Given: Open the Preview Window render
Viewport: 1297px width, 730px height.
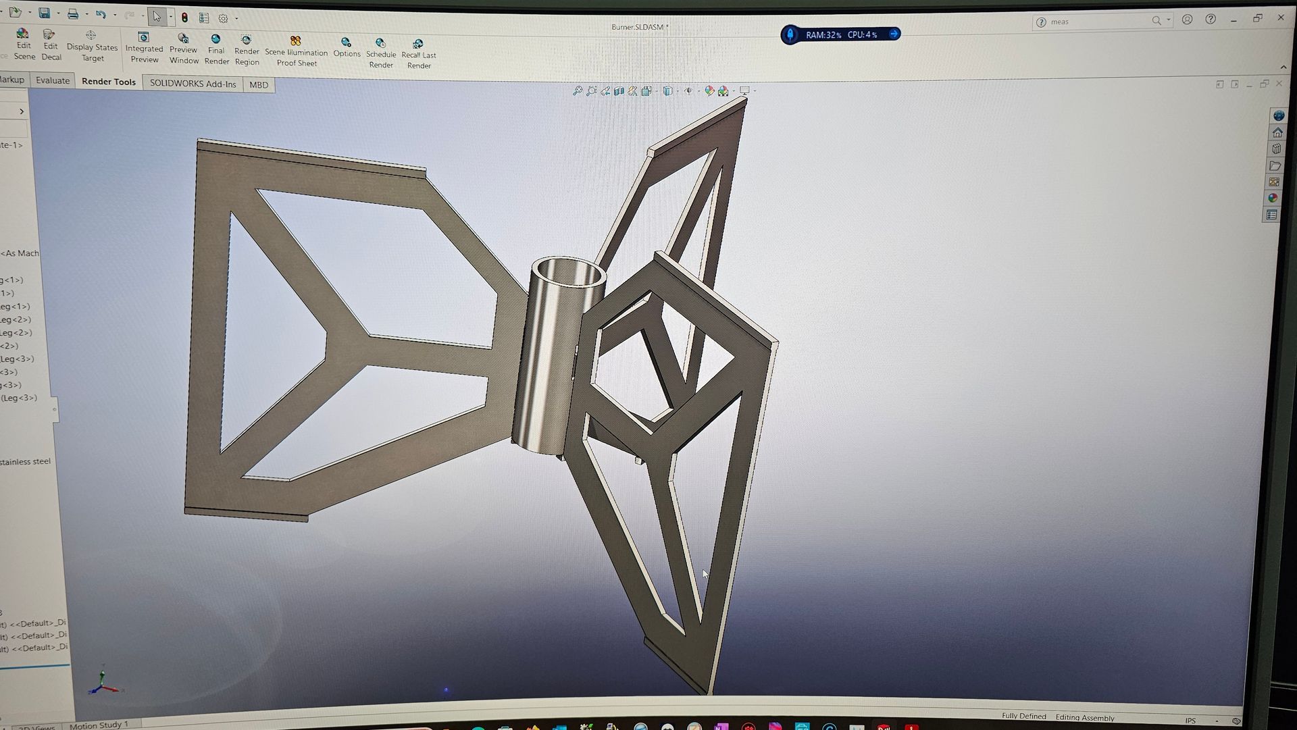Looking at the screenshot, I should [184, 49].
